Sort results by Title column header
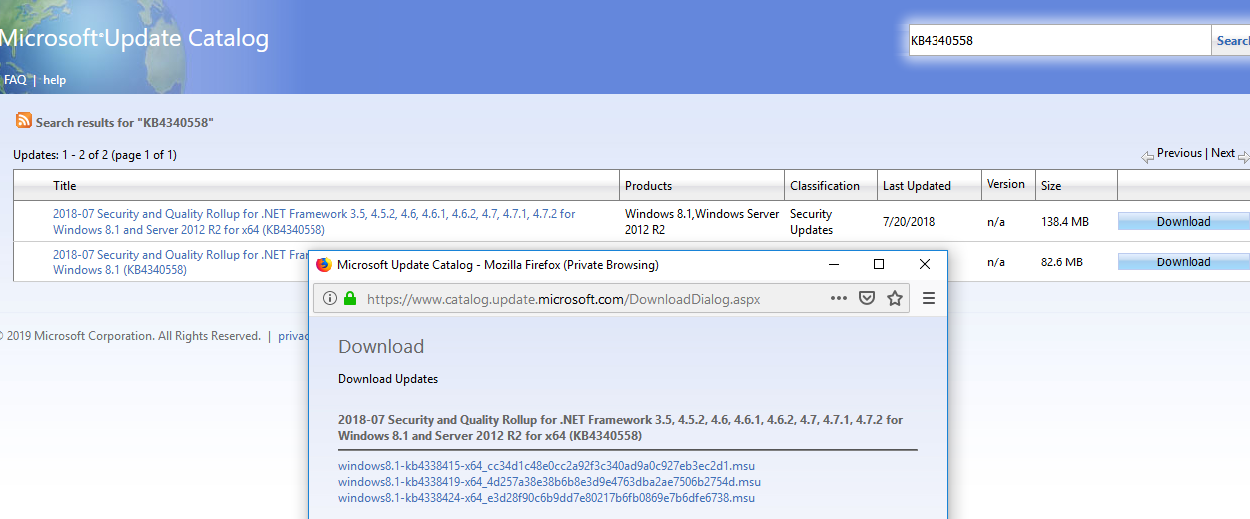Screen dimensions: 1250x519 [x=65, y=186]
